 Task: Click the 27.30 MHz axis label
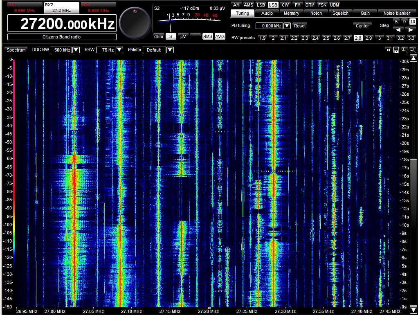285,311
